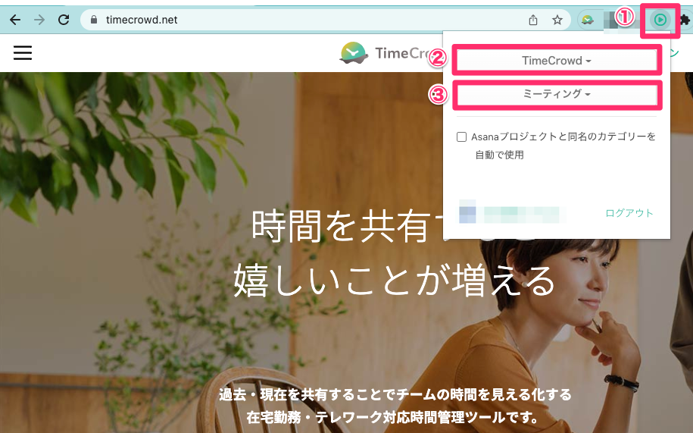Go back to the previous page
The height and width of the screenshot is (433, 693).
click(x=15, y=20)
